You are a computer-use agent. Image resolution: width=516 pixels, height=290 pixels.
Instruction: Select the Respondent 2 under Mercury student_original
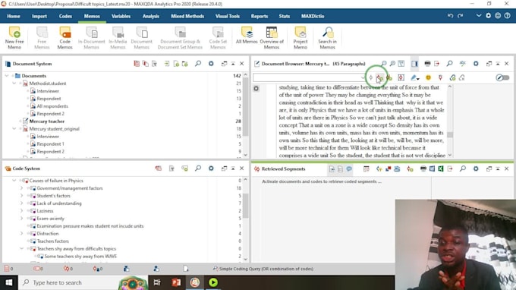coord(50,151)
